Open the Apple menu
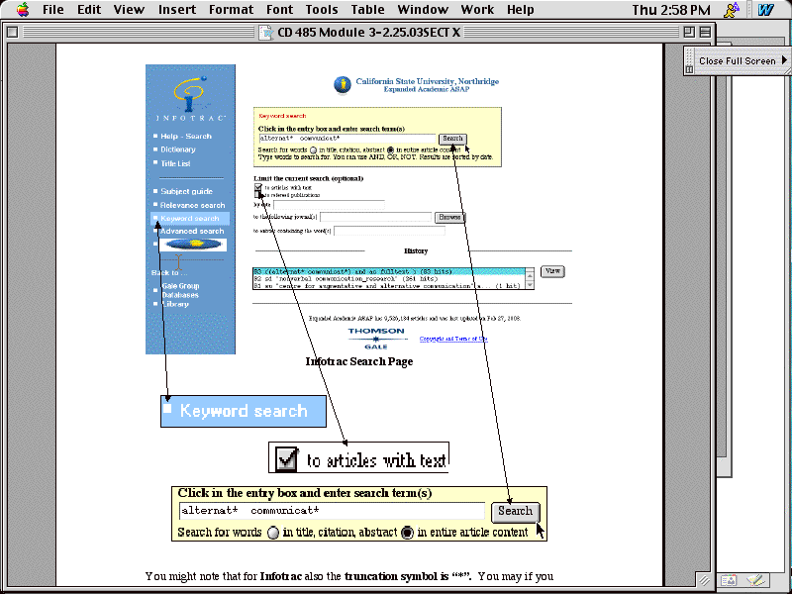The height and width of the screenshot is (594, 792). (x=23, y=10)
